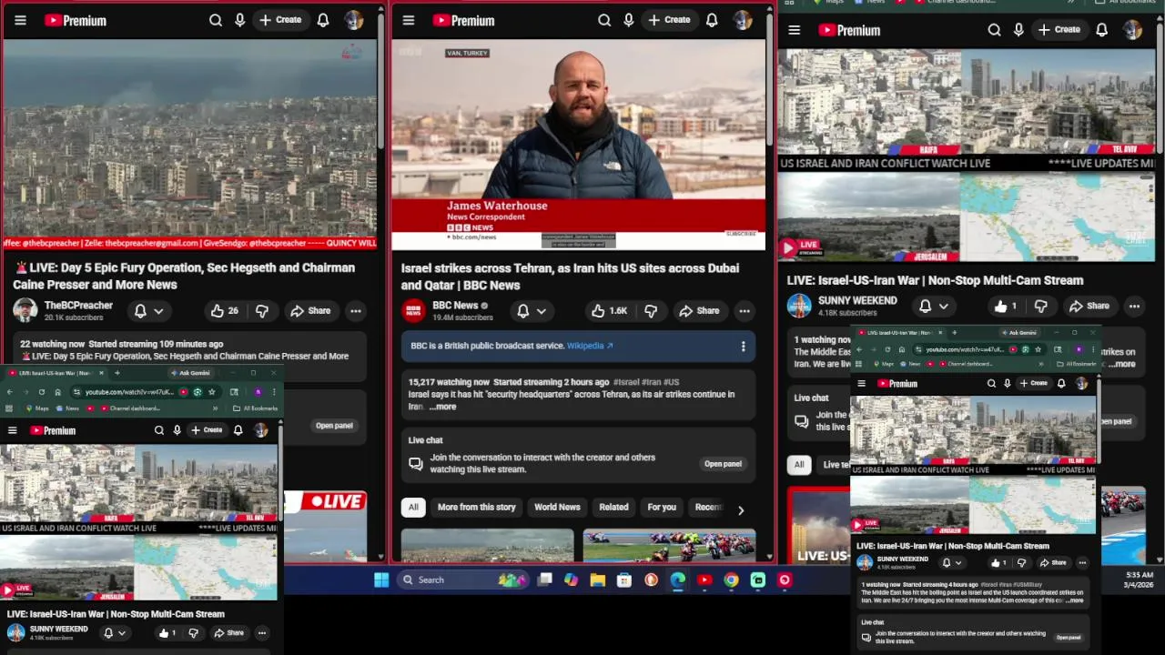Click BBC News channel name

point(455,306)
